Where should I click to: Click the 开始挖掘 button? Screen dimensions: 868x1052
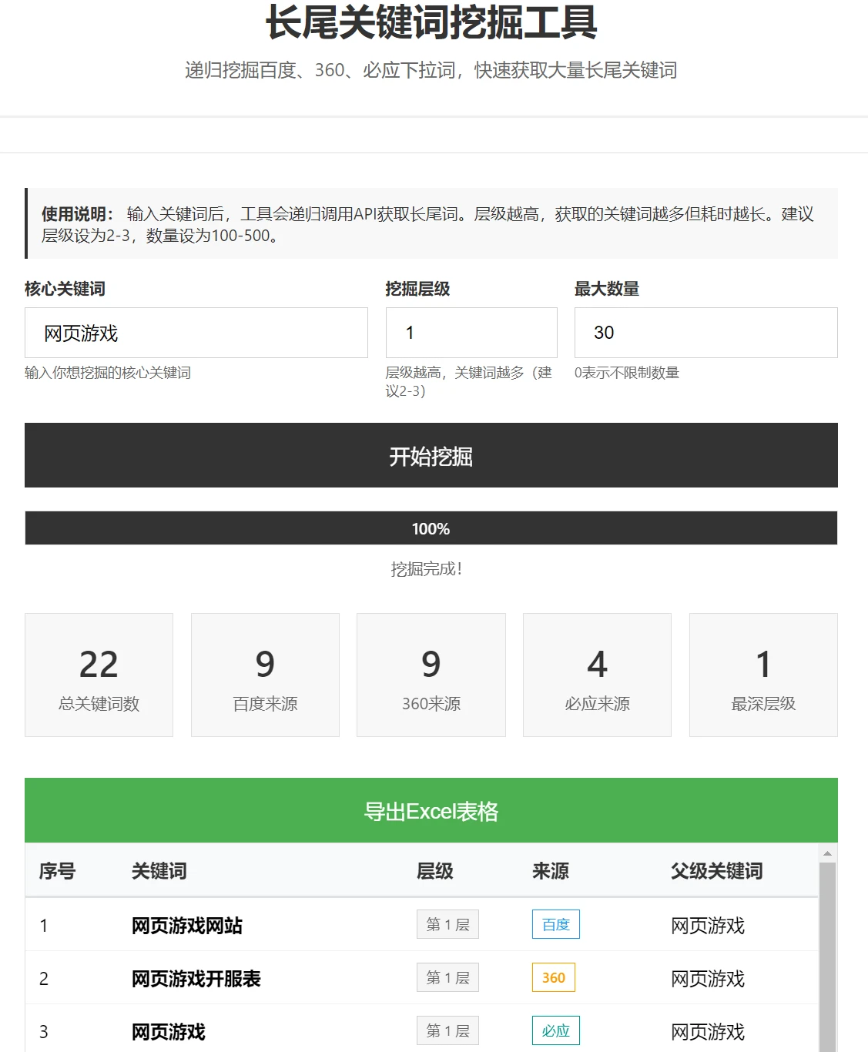(x=431, y=455)
